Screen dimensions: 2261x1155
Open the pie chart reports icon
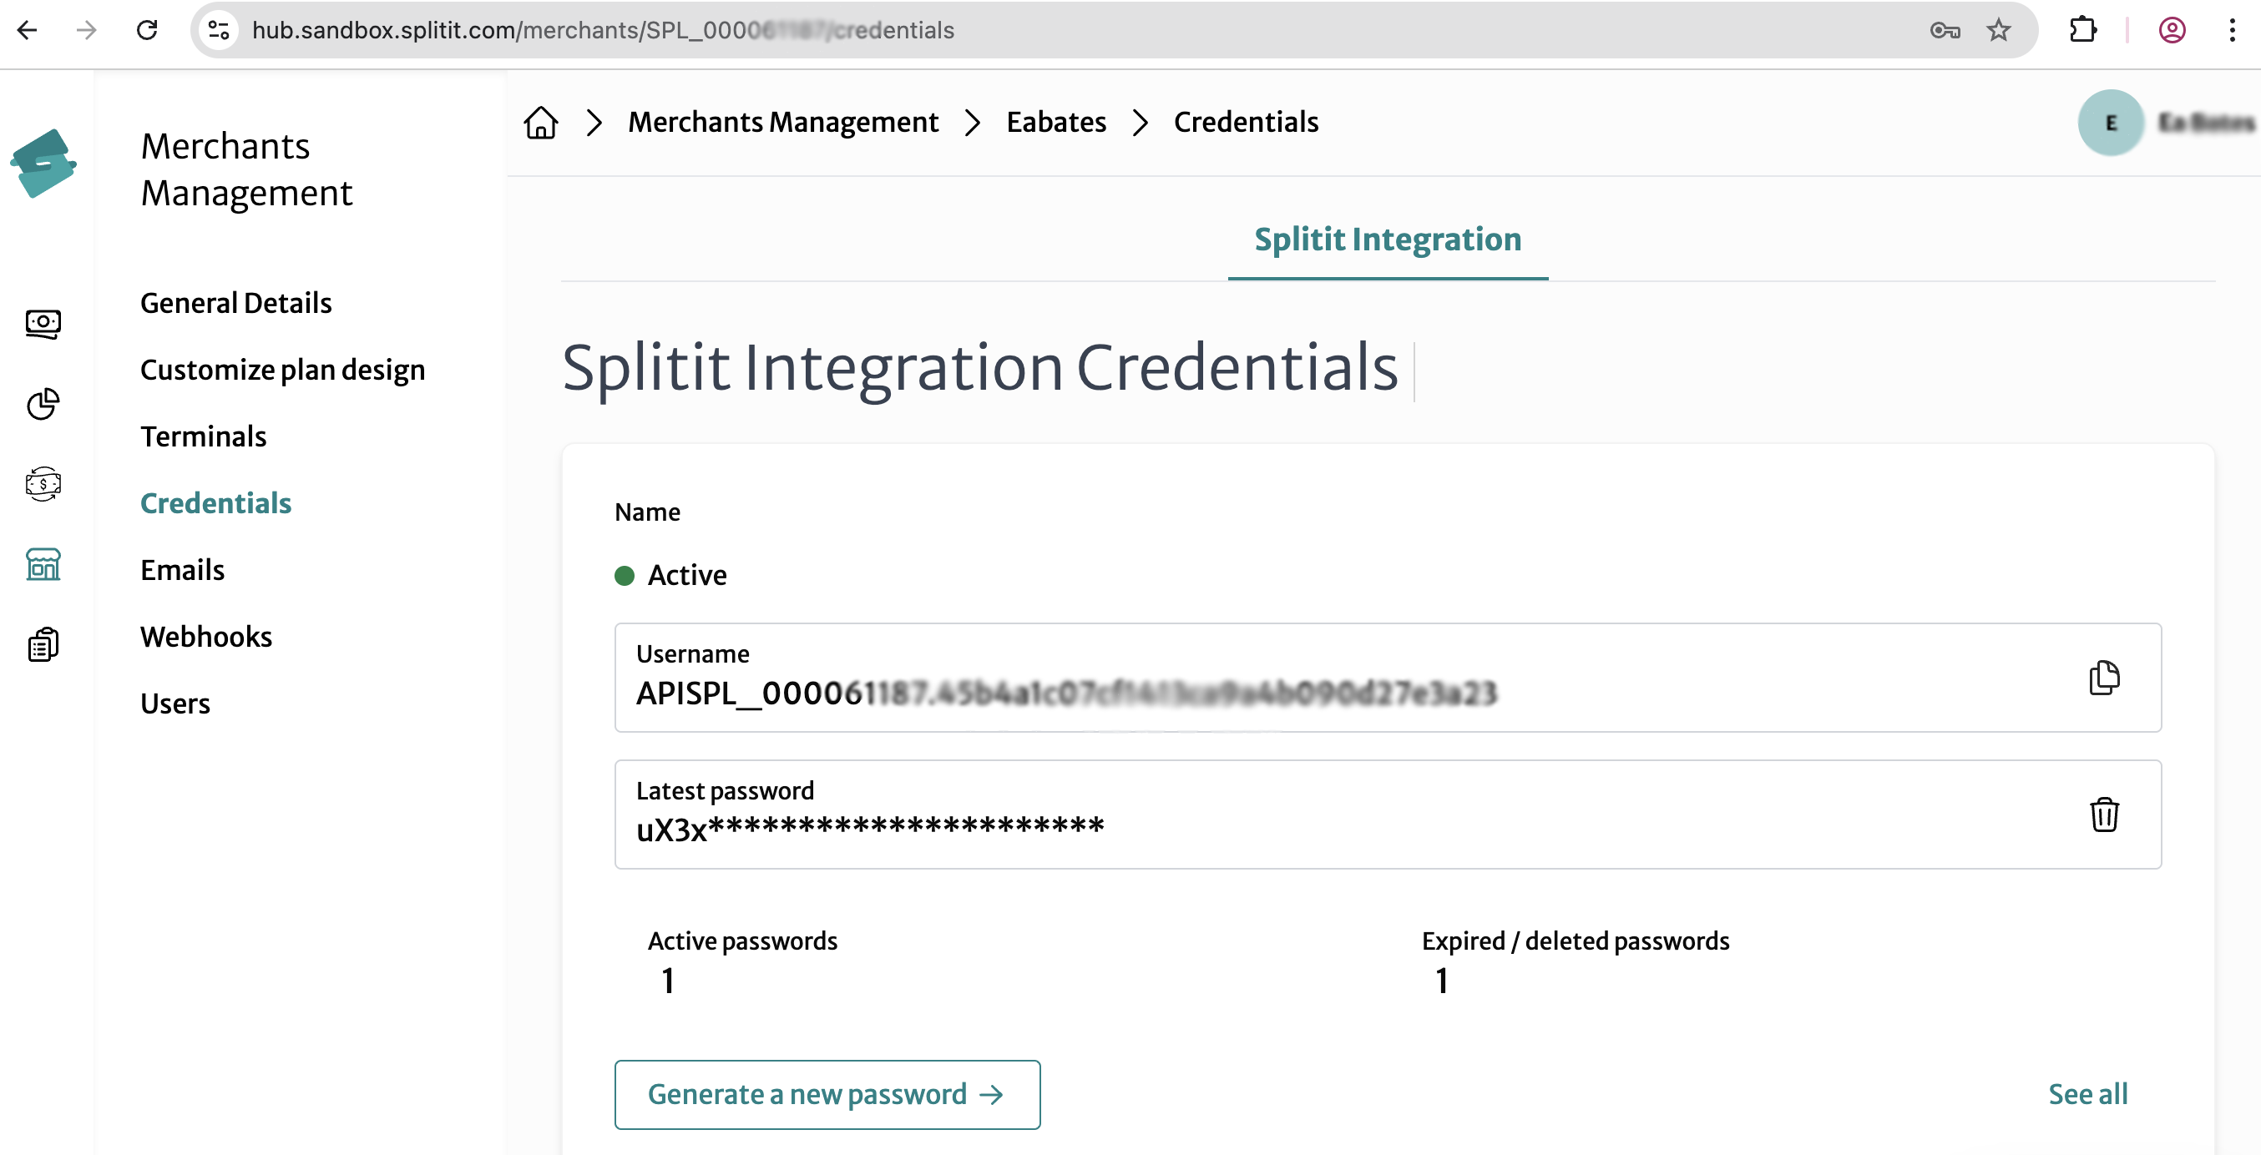click(43, 404)
